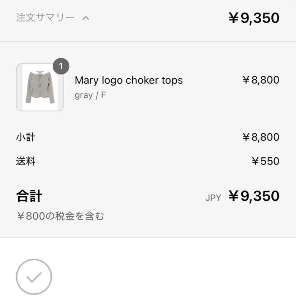
Task: Click the gray / F variant text
Action: 90,95
